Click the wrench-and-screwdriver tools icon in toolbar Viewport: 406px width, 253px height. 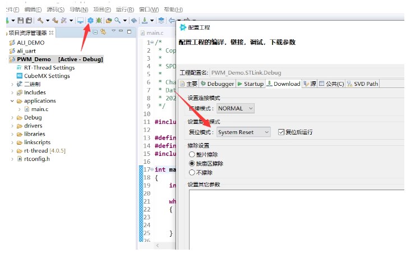[x=63, y=20]
